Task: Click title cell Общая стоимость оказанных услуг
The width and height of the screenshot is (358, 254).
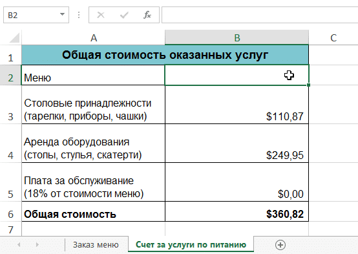Action: click(x=165, y=55)
